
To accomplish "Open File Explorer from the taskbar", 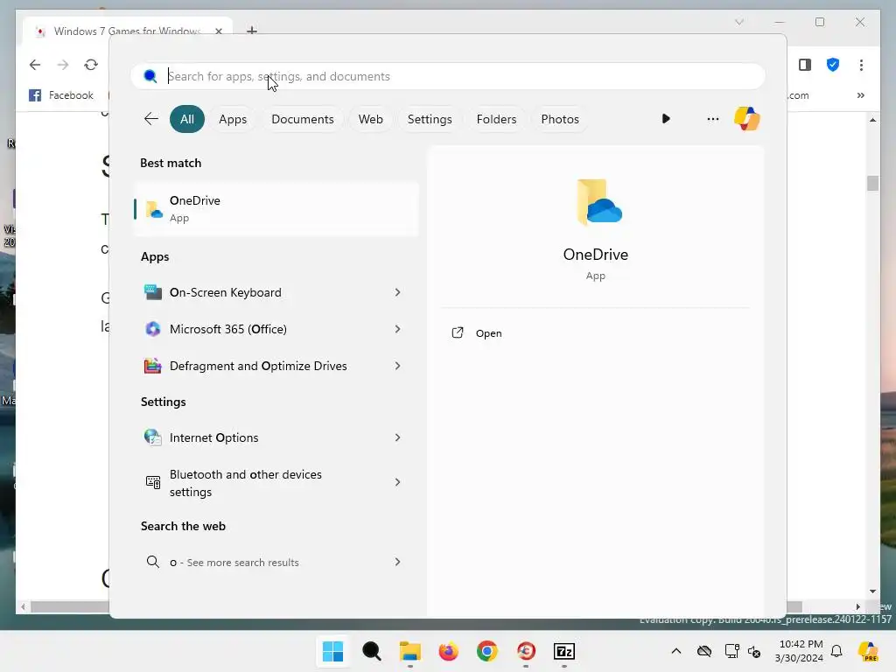I will pyautogui.click(x=409, y=651).
